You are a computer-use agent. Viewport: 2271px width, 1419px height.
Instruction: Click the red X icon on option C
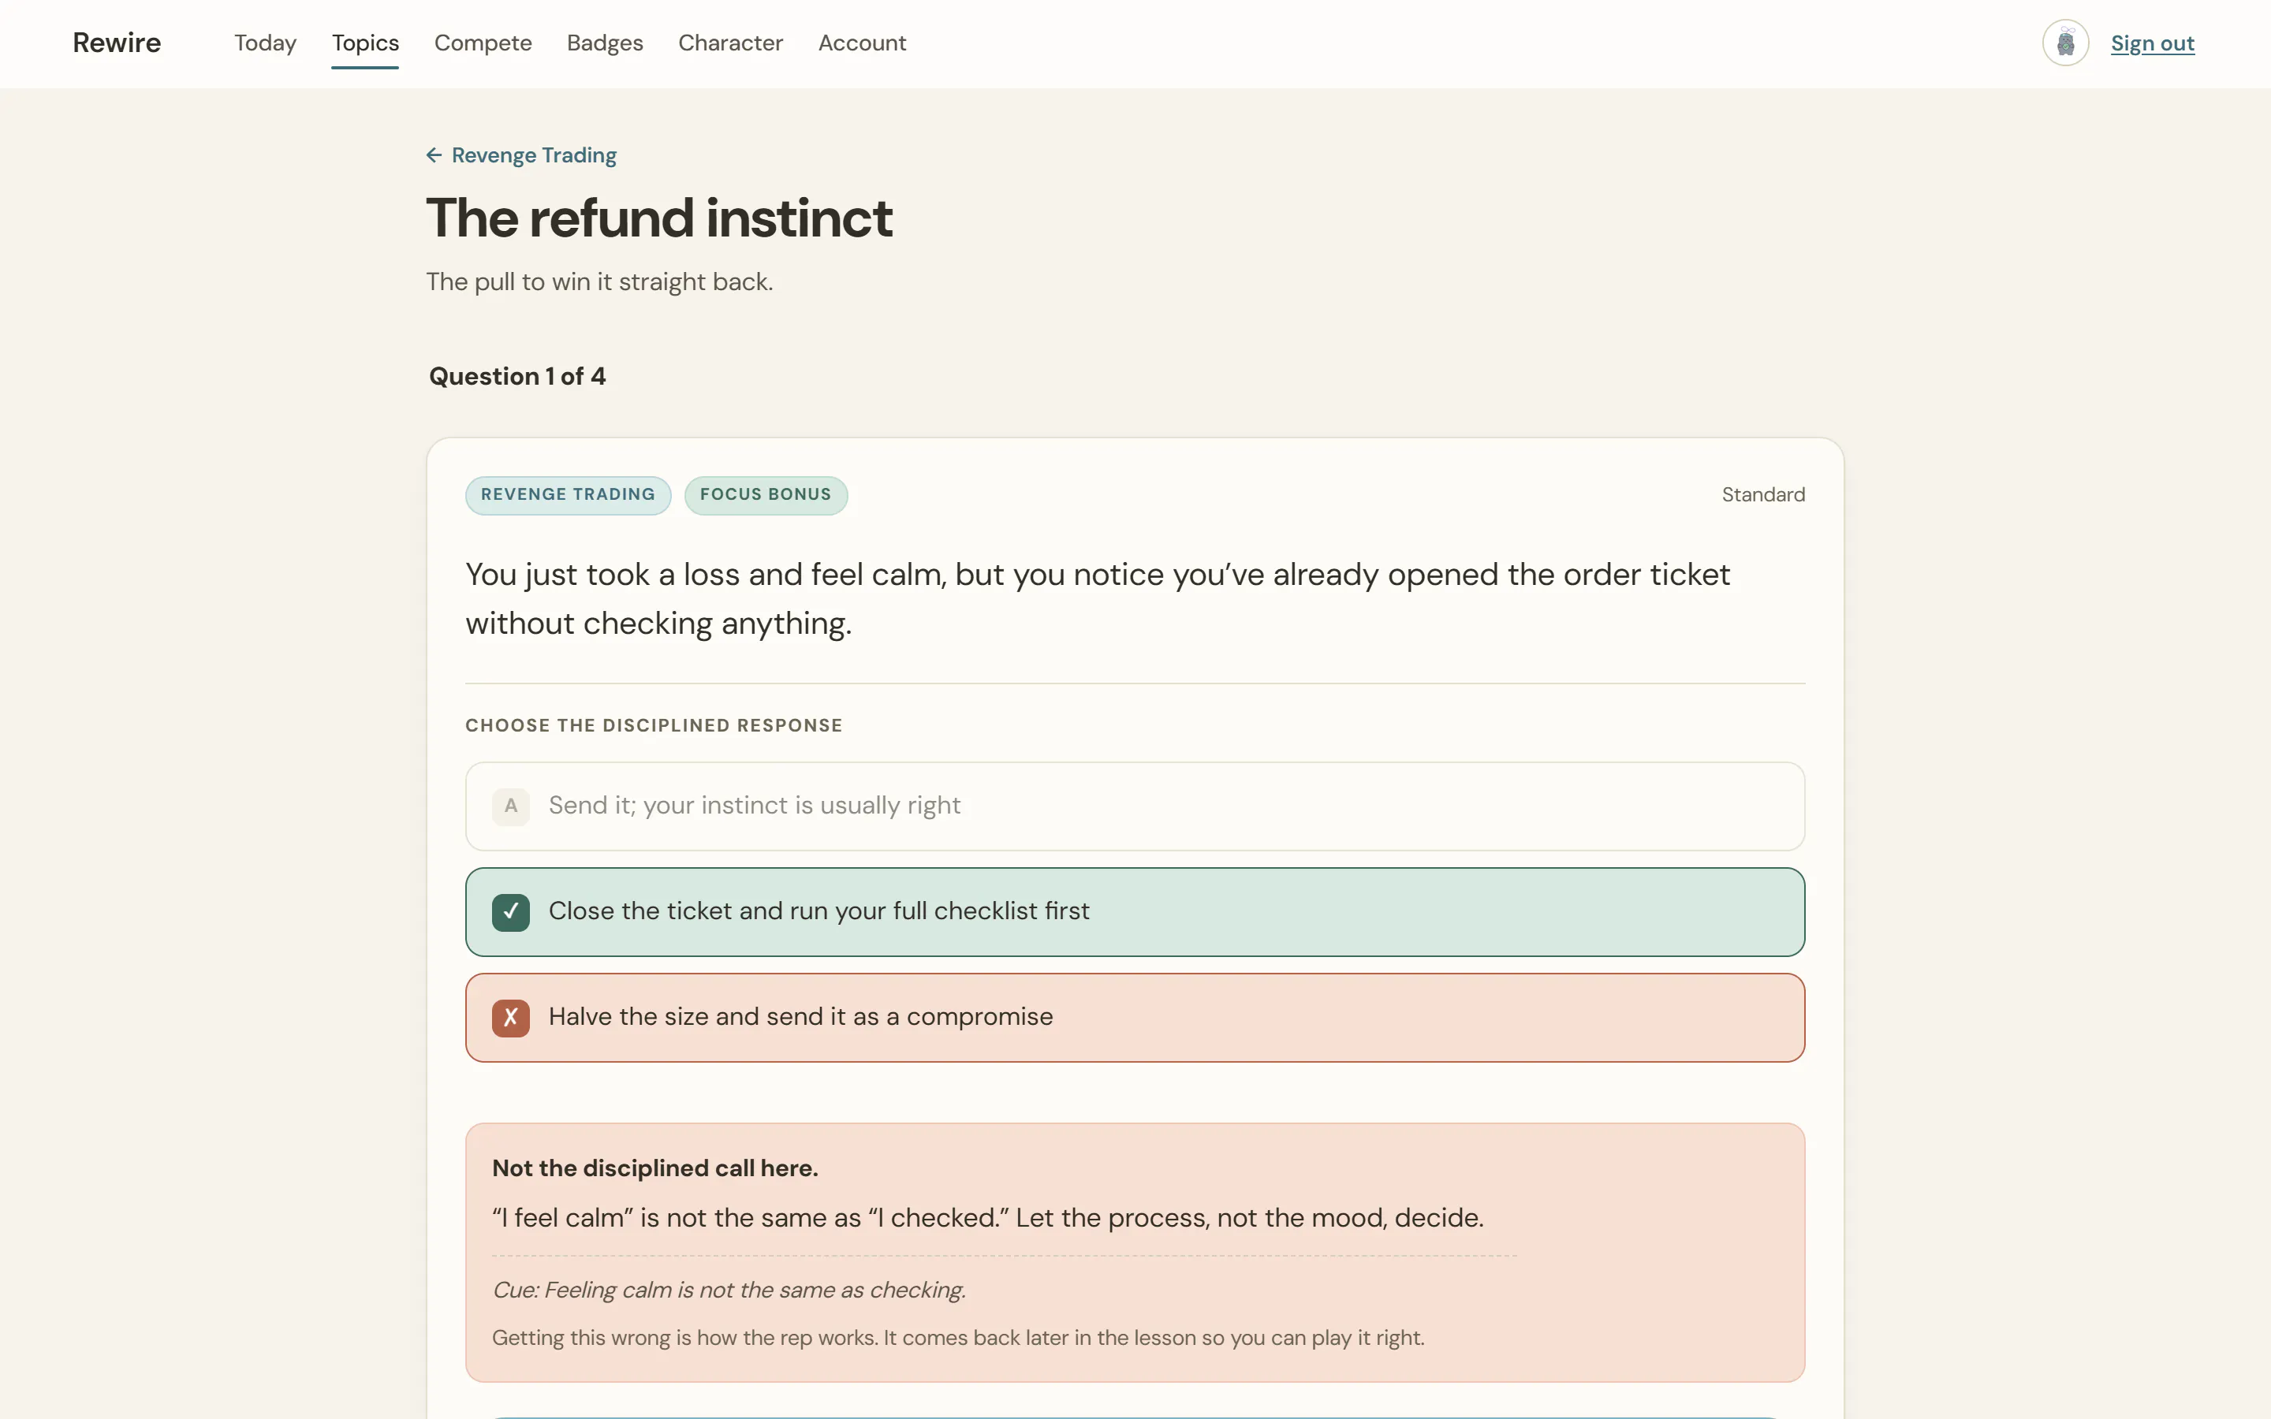click(x=510, y=1017)
